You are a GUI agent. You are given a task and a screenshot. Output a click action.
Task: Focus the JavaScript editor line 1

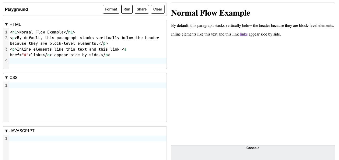87,139
